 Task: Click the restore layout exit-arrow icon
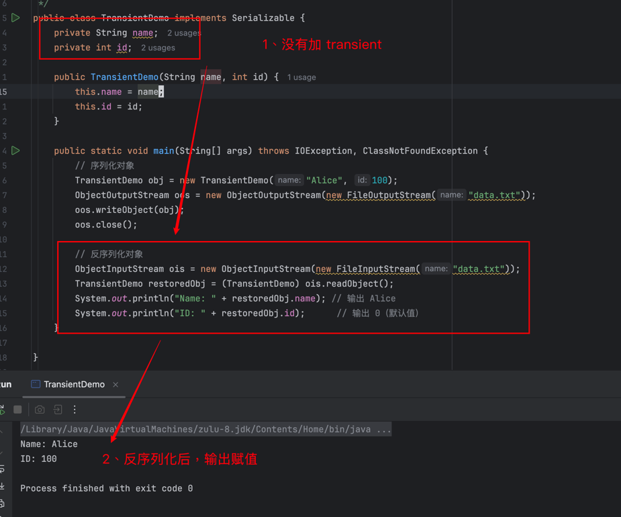(58, 410)
